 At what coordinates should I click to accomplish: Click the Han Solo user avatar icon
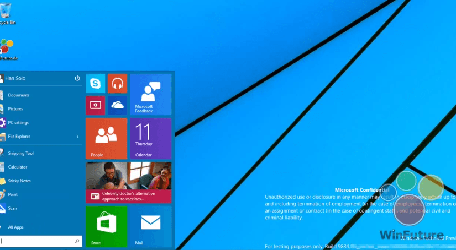pos(2,78)
